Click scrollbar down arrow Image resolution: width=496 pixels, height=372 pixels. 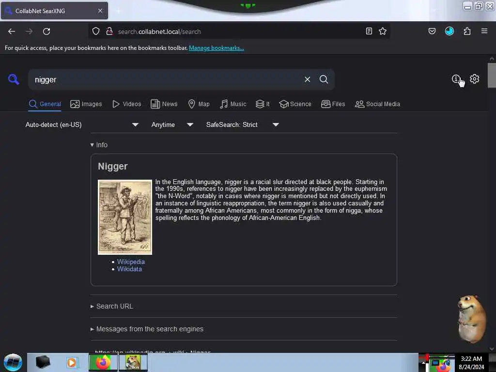coord(492,349)
